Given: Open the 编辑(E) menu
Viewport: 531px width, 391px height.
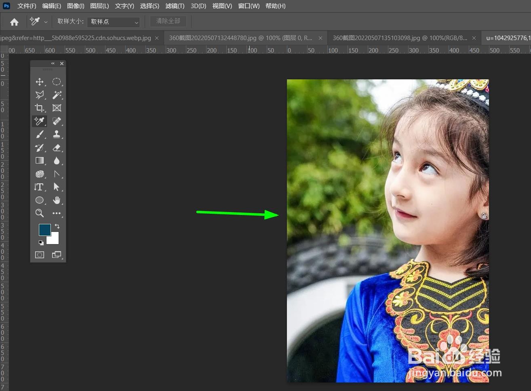Looking at the screenshot, I should coord(51,6).
